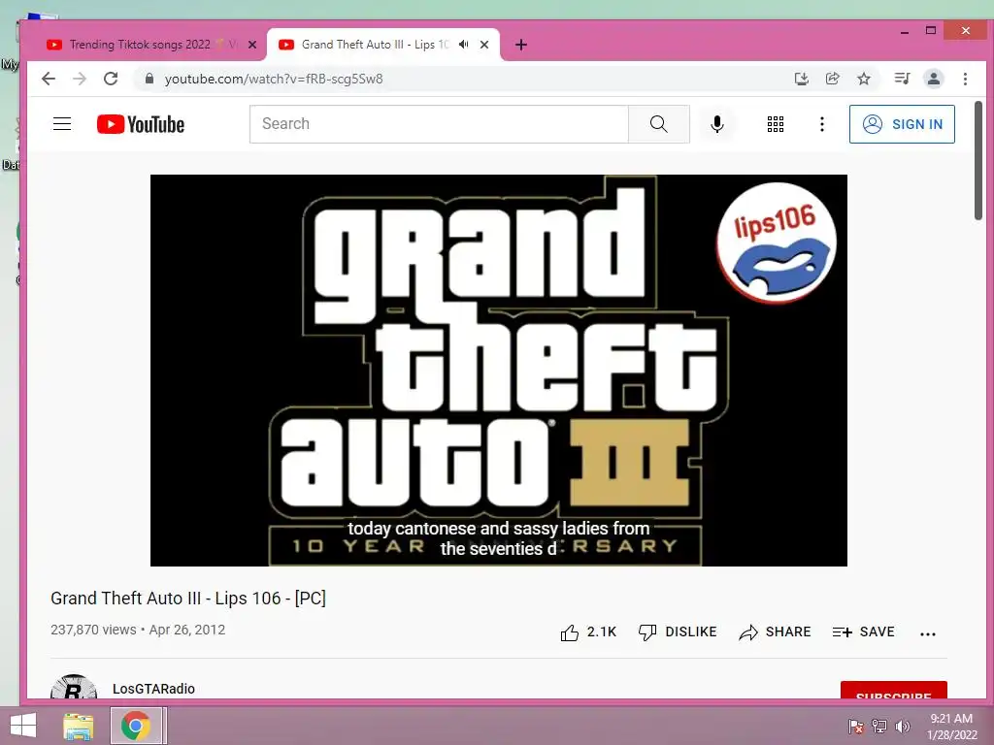
Task: Go back to the previous page
Action: point(49,79)
